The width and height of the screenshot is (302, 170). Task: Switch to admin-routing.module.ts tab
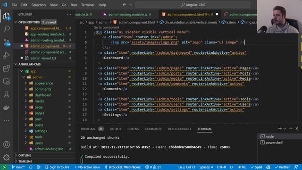127,15
